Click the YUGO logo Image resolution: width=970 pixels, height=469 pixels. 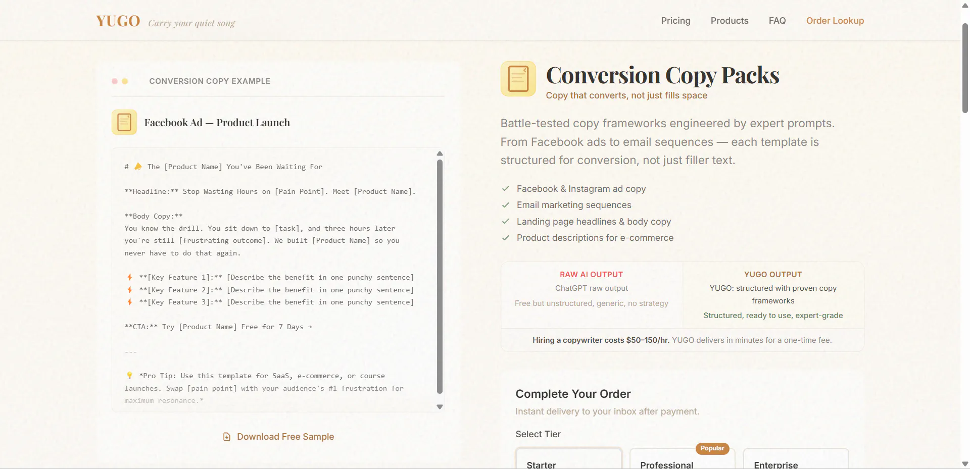tap(118, 21)
